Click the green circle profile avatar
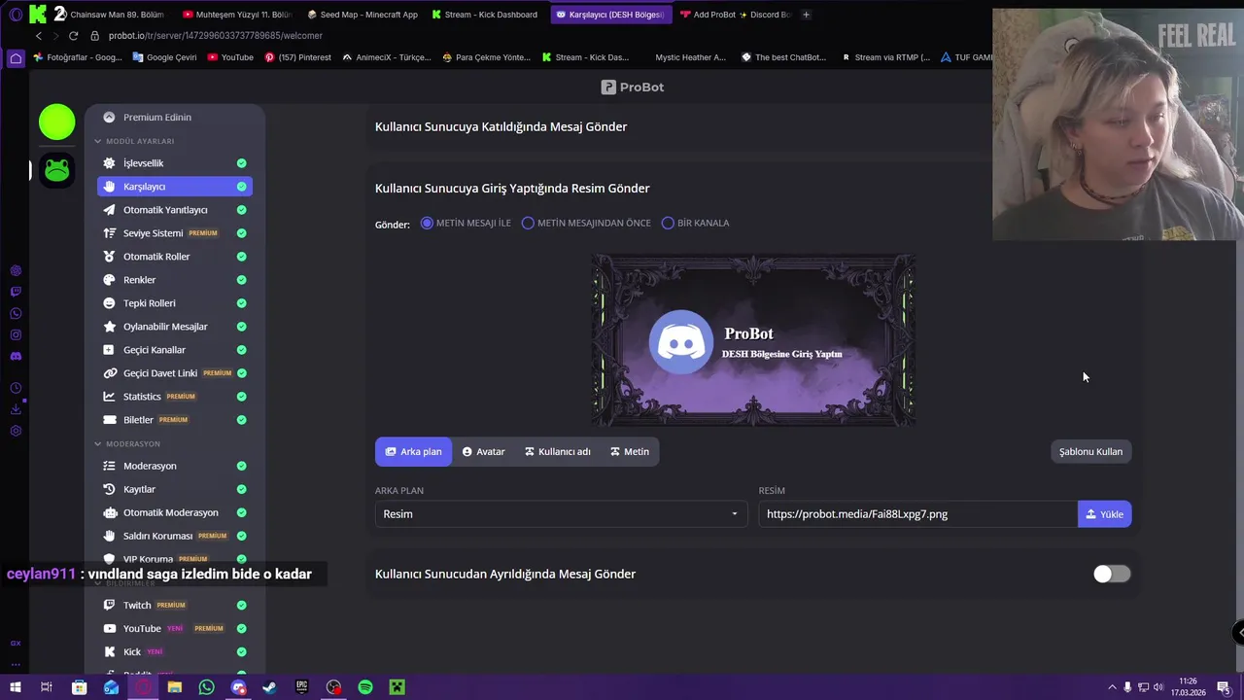1244x700 pixels. [x=57, y=122]
